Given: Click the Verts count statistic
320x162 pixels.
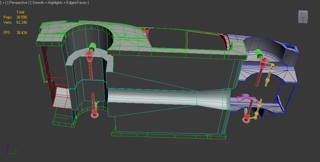Looking at the screenshot, I should click(21, 22).
